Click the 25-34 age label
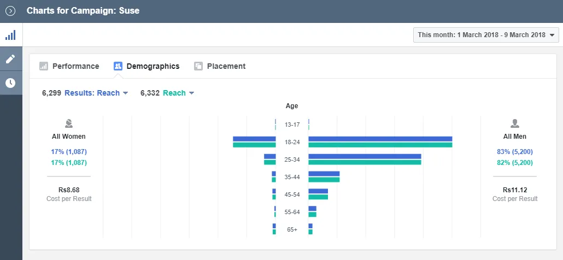The width and height of the screenshot is (563, 260). [x=292, y=159]
